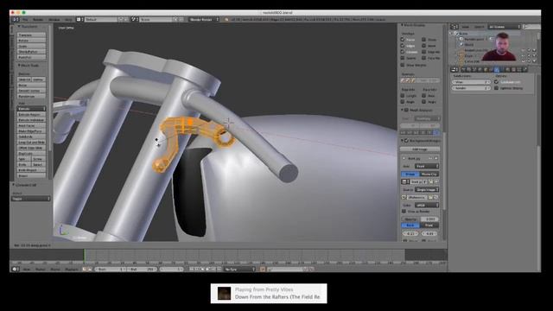Open the Render properties tab icon
Viewport: 553px width, 311px height.
463,69
